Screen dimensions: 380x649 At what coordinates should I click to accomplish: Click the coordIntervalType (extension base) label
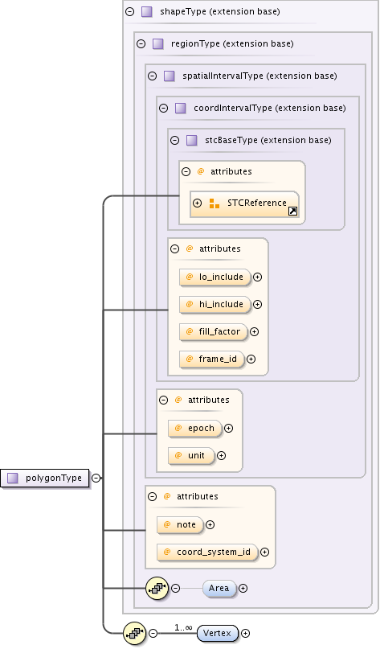270,108
